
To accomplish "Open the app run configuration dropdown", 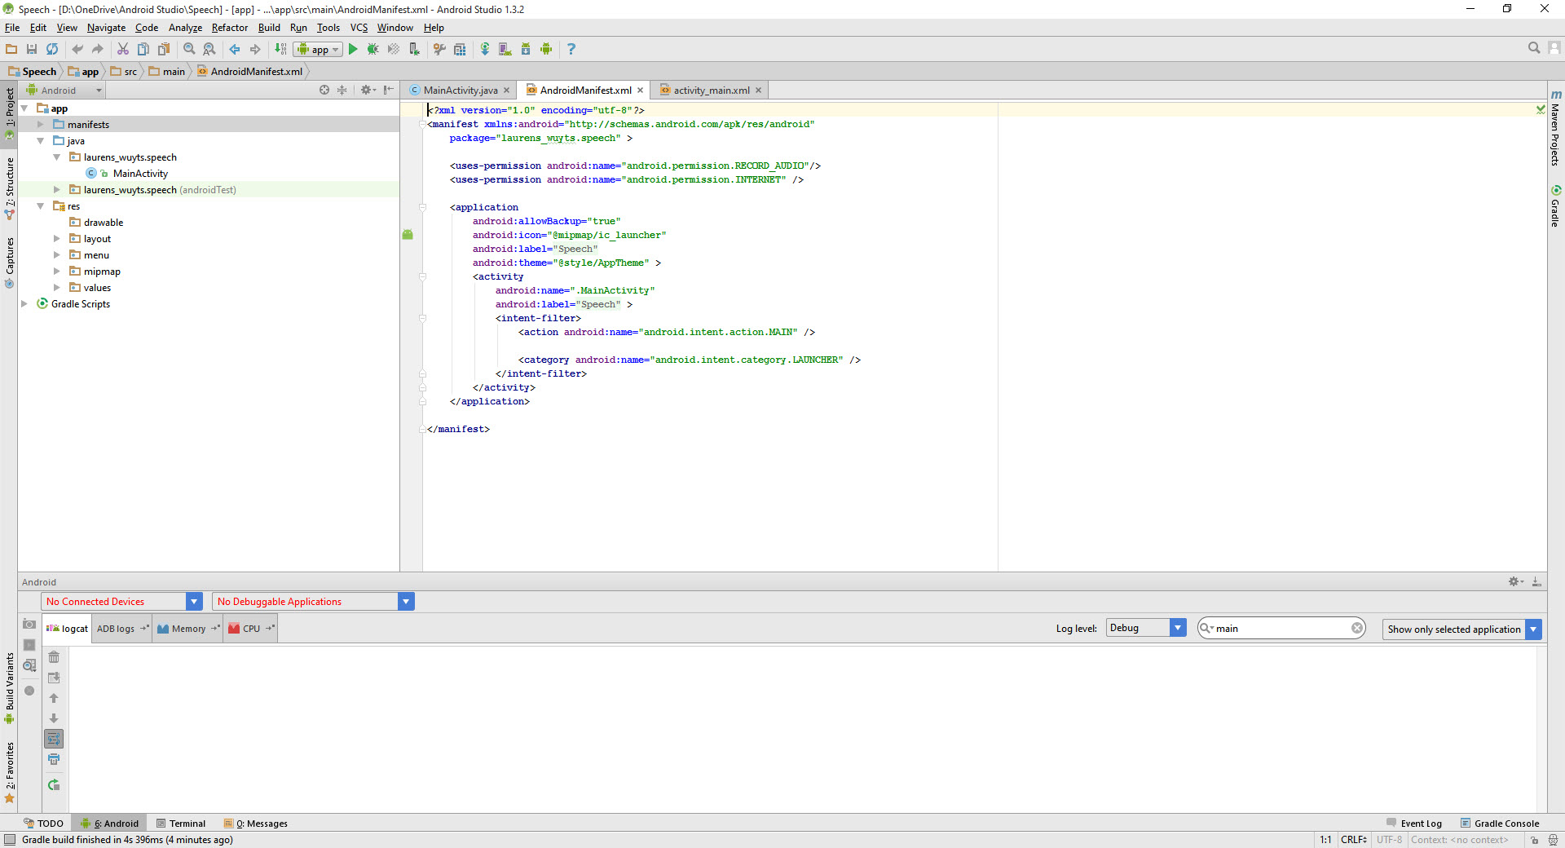I will pyautogui.click(x=318, y=49).
